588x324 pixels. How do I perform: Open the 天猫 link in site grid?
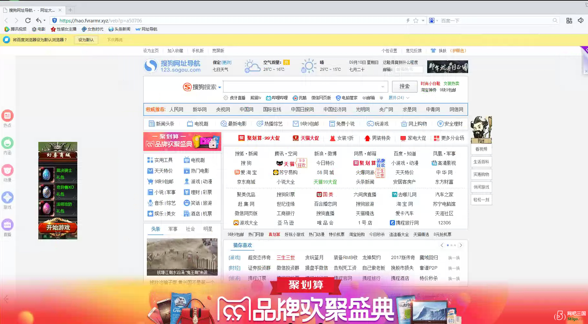[289, 164]
